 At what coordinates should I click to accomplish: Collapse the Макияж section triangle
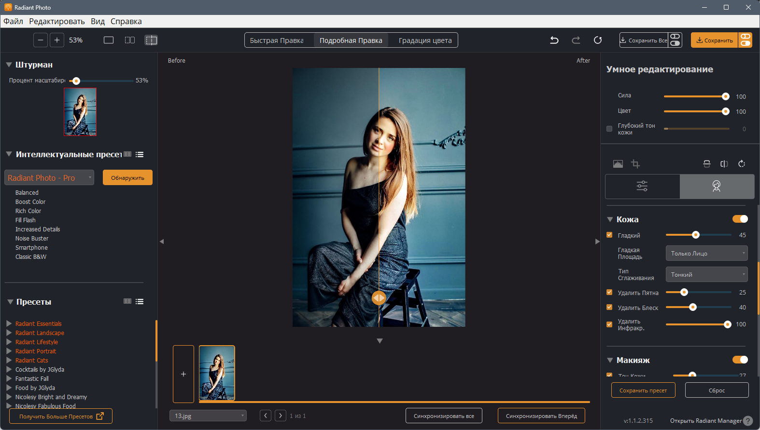click(610, 360)
